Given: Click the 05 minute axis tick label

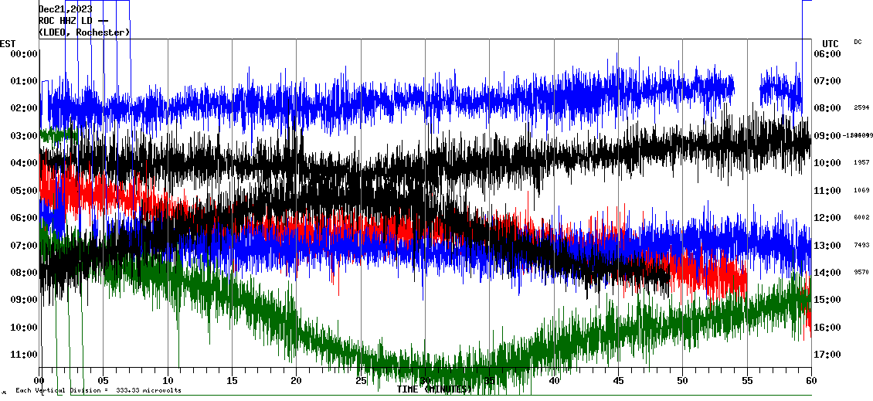Looking at the screenshot, I should tap(104, 381).
